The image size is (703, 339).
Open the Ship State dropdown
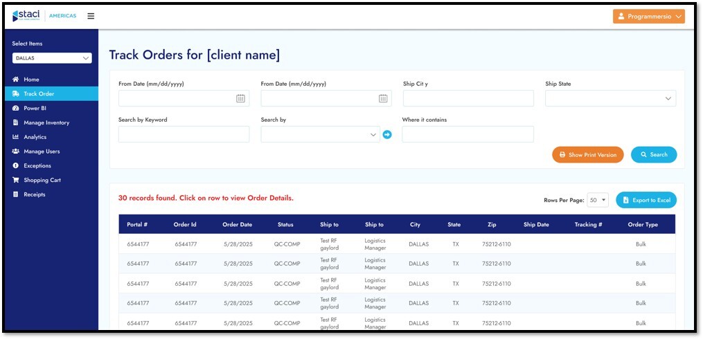tap(610, 98)
